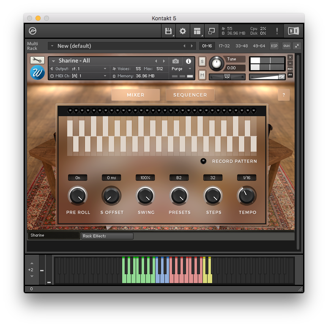328x327 pixels.
Task: Show instrument info icon
Action: 188,61
